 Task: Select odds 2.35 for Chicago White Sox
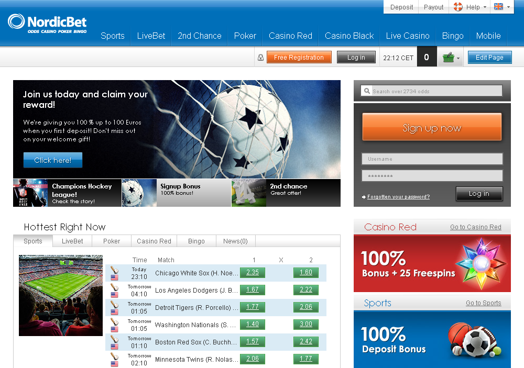253,273
